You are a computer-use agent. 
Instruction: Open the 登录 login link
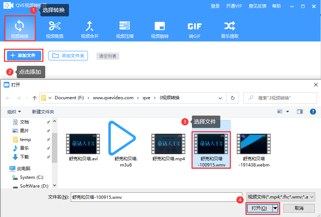pos(215,6)
